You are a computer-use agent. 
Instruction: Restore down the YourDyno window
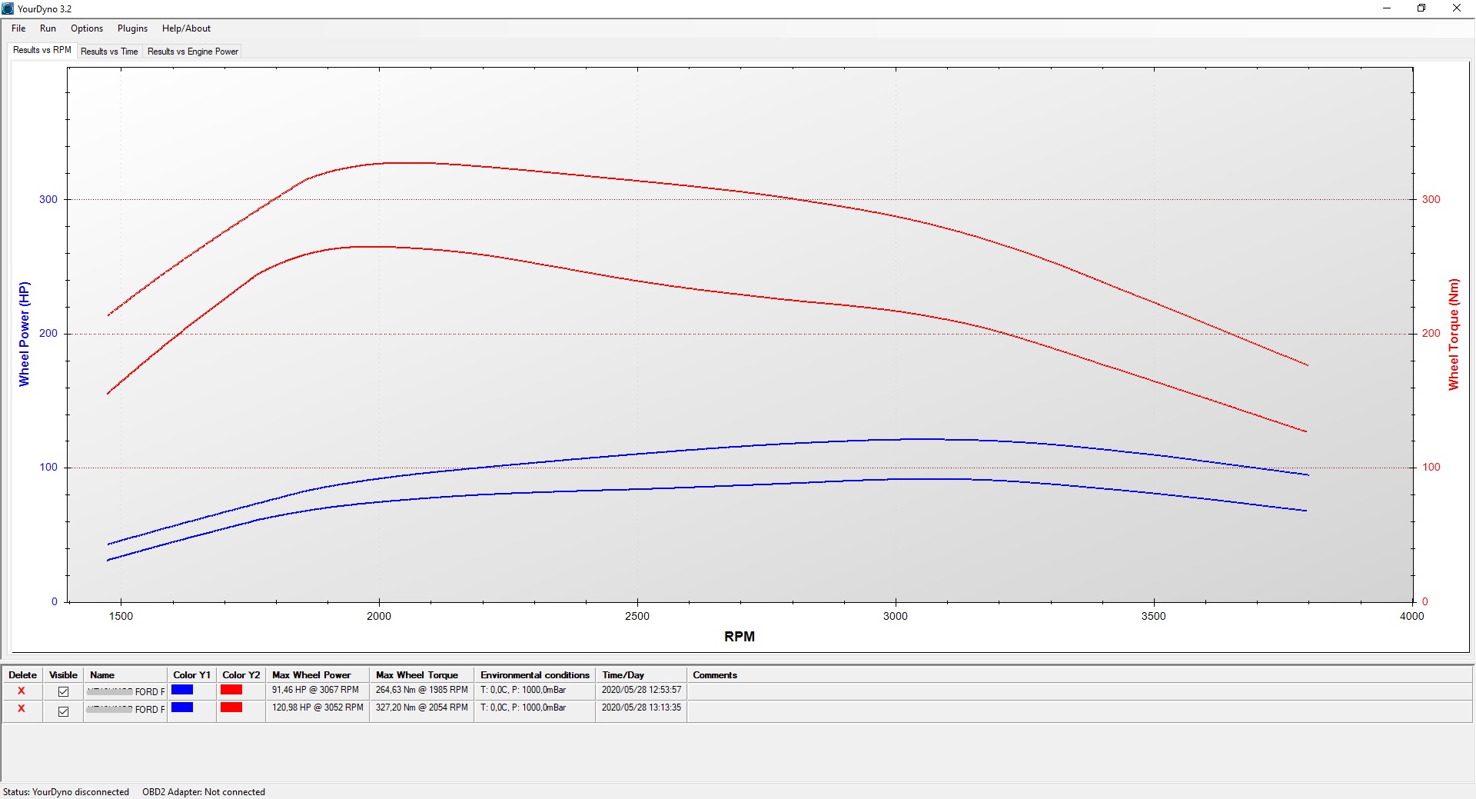tap(1421, 8)
